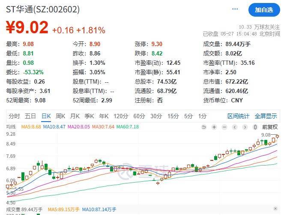Click the latest candlestick marked 9.08
287x215 pixels.
coord(277,136)
